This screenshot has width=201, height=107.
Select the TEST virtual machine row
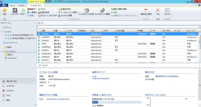(118, 44)
